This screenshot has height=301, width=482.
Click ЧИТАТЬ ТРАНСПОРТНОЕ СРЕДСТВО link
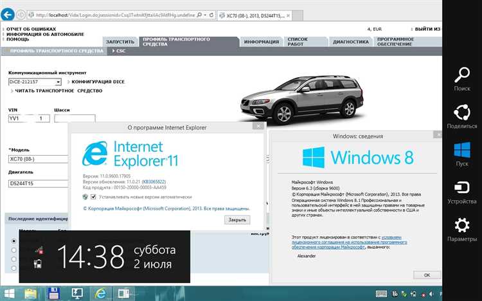coord(58,91)
